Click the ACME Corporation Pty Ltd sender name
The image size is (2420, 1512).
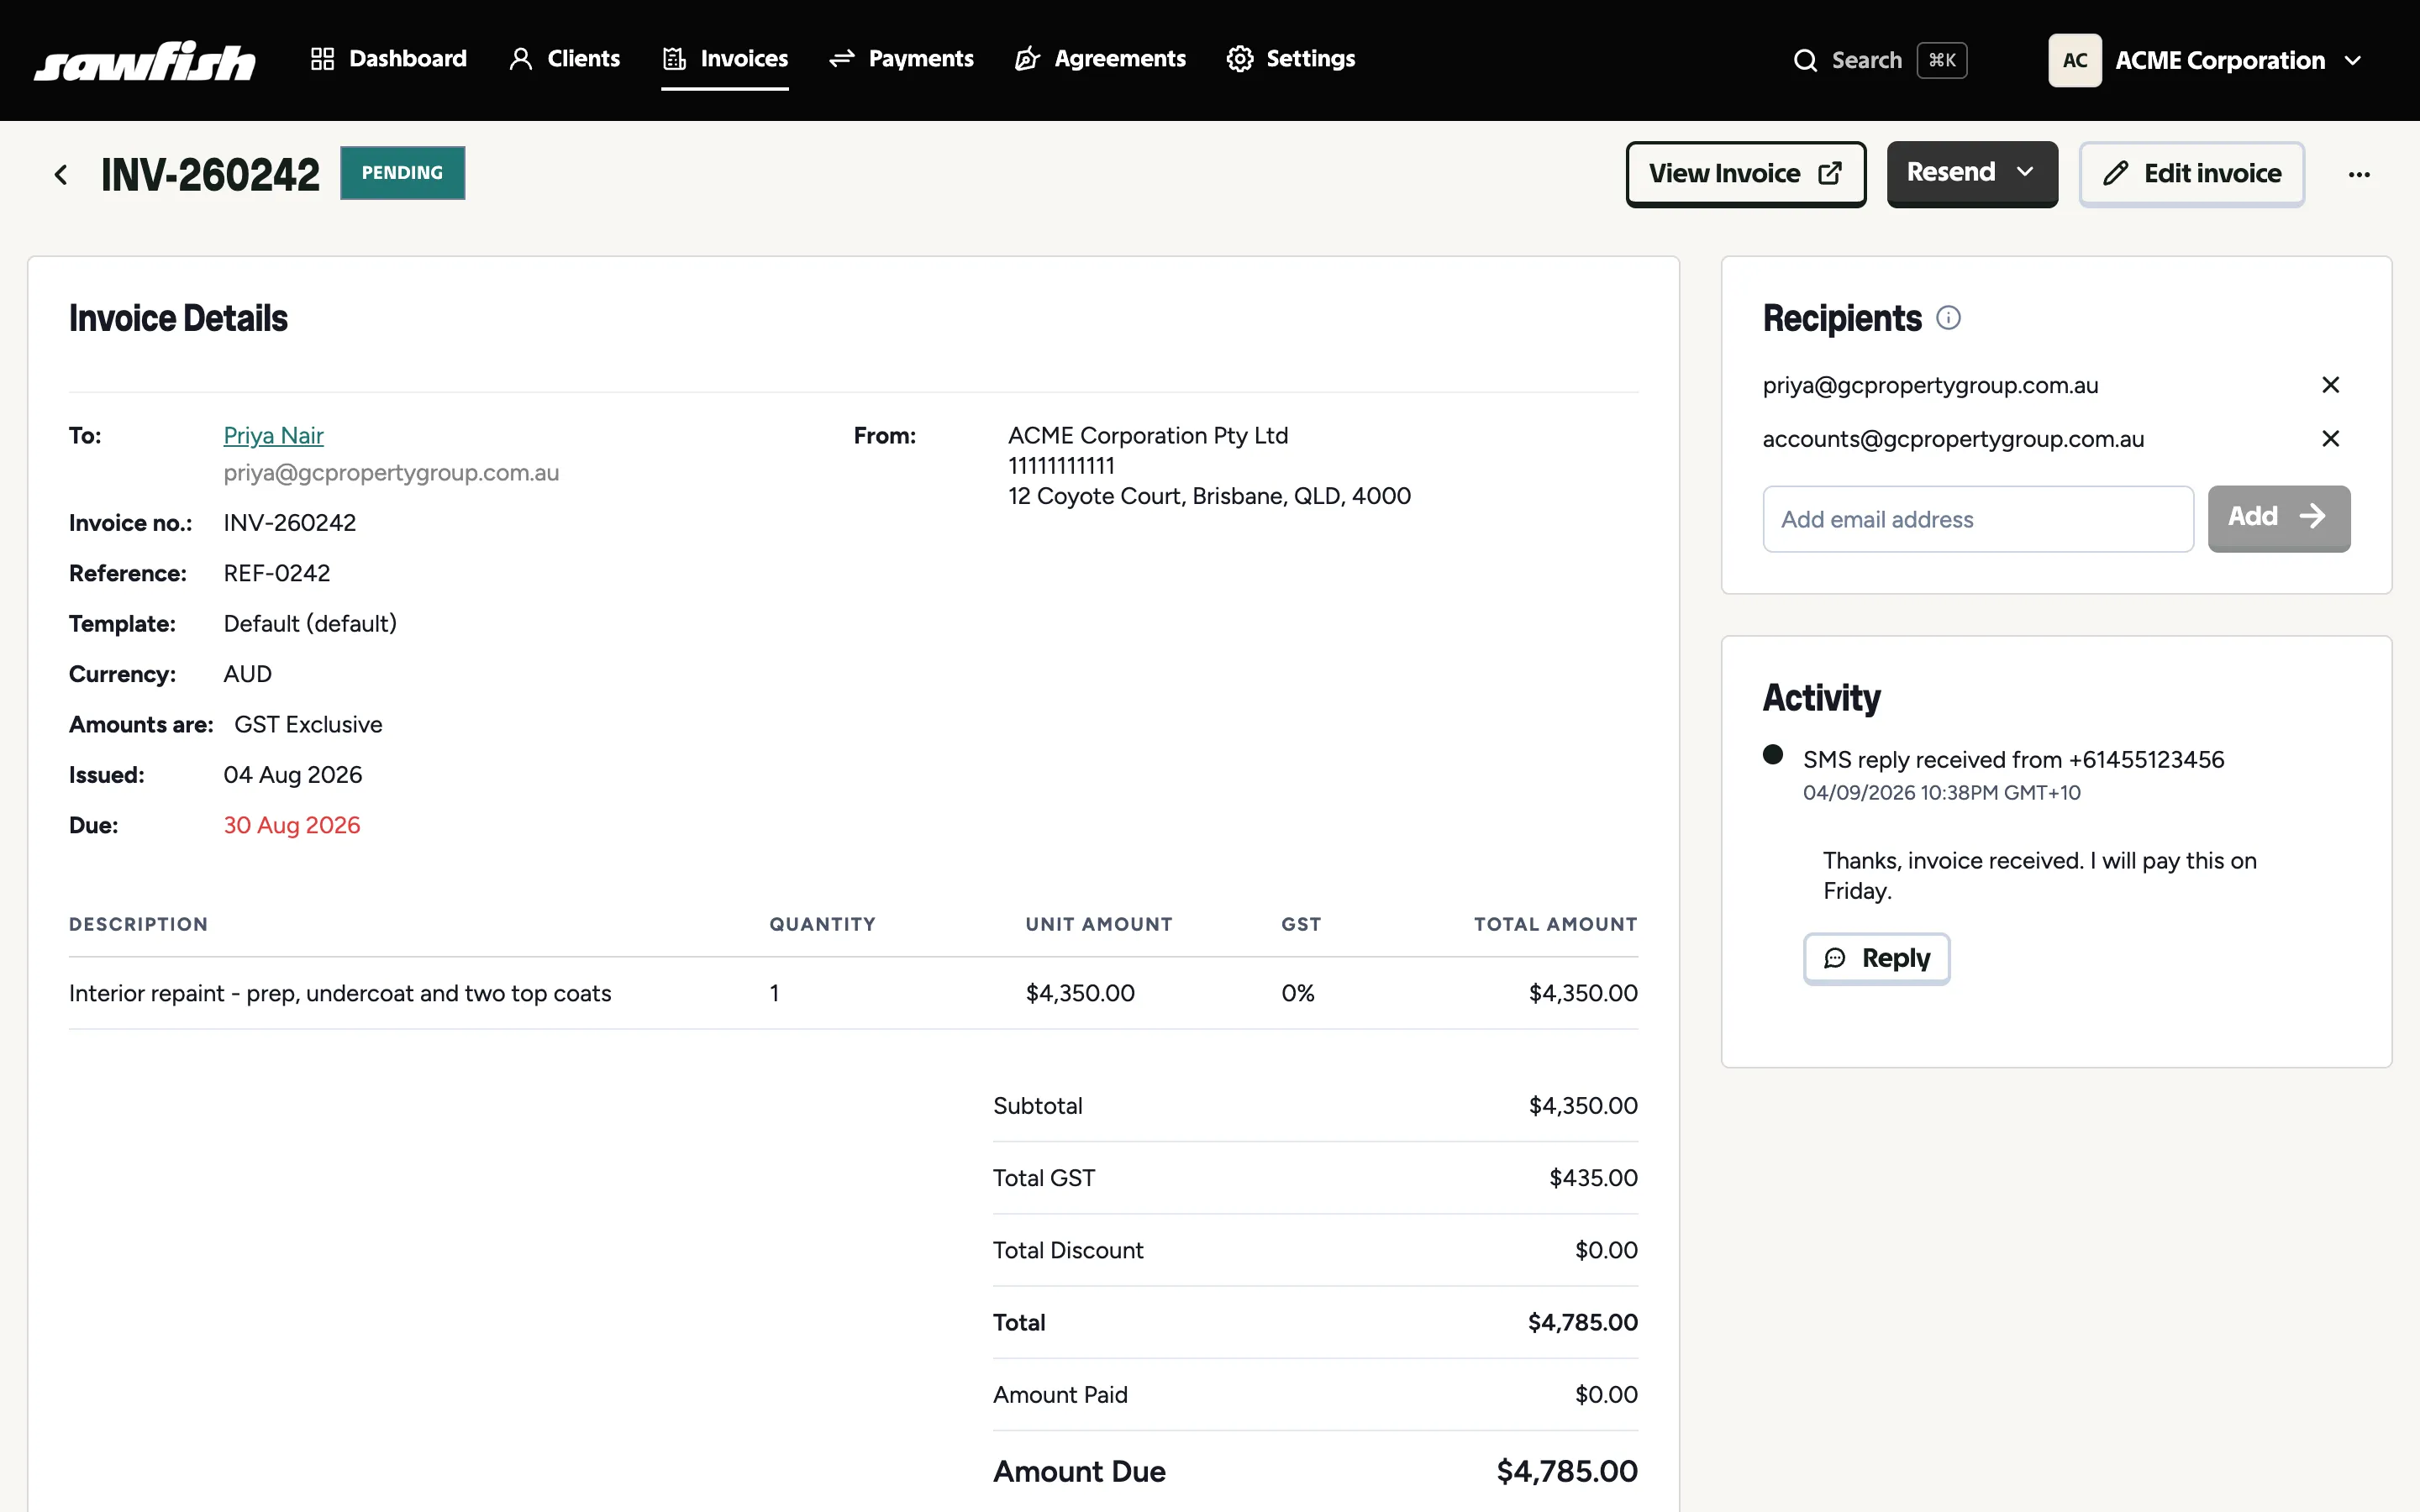pos(1148,436)
